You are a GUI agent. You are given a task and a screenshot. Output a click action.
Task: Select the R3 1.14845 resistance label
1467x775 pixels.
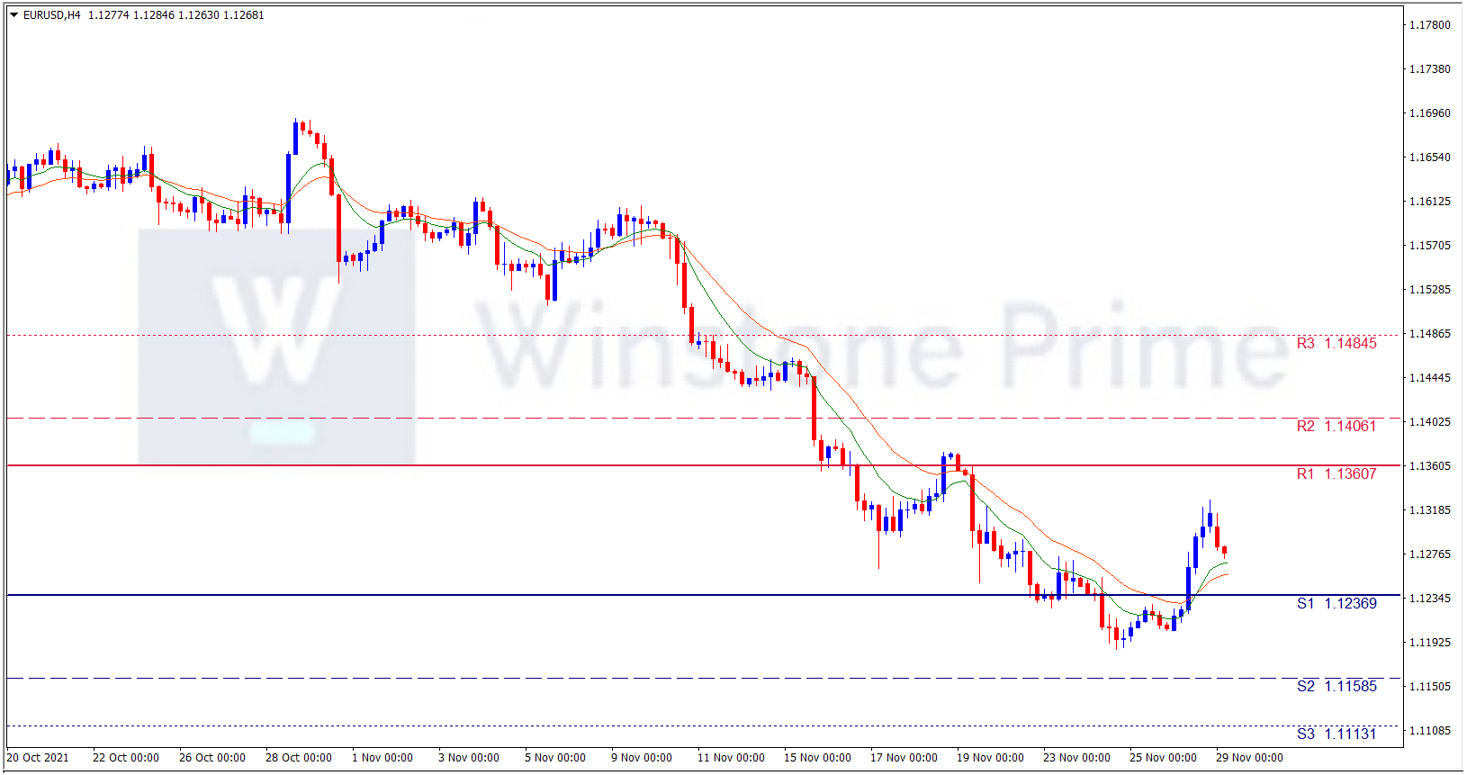tap(1336, 344)
